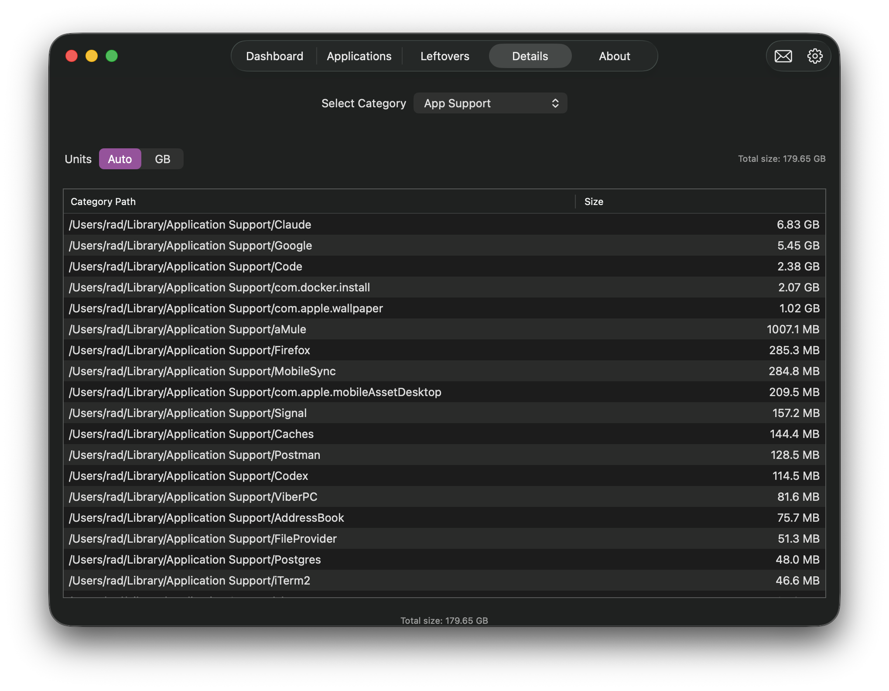Click the 1007.1 MB size value

tap(793, 329)
